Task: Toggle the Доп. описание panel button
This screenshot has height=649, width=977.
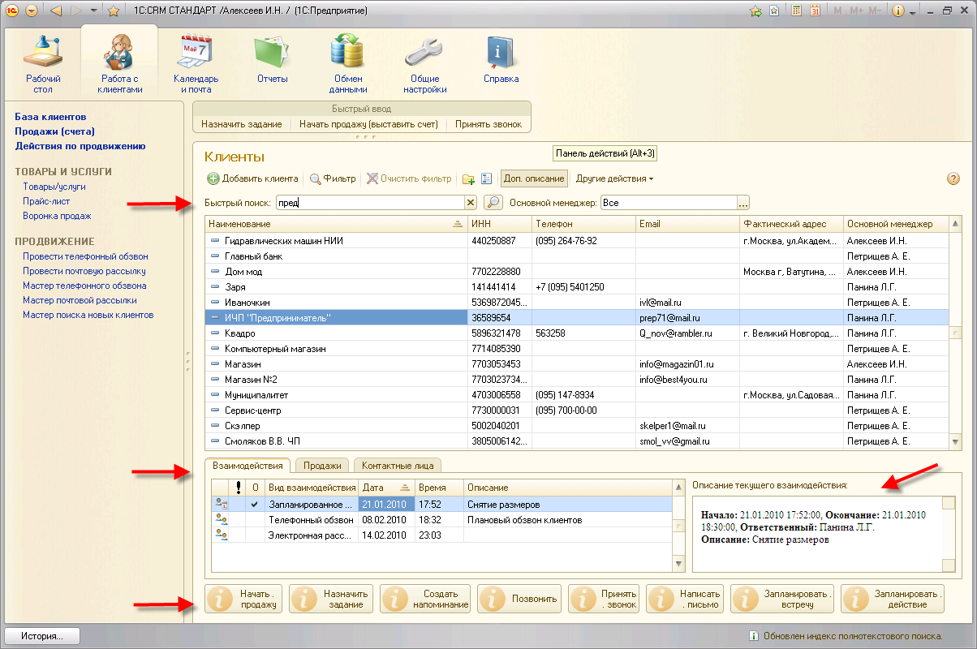Action: coord(533,178)
